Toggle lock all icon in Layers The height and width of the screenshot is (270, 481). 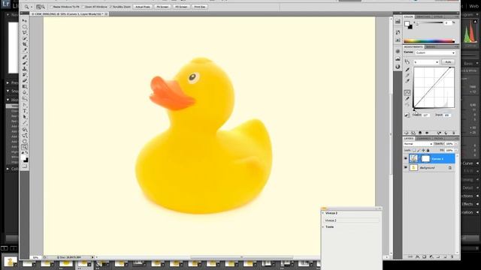pos(428,150)
